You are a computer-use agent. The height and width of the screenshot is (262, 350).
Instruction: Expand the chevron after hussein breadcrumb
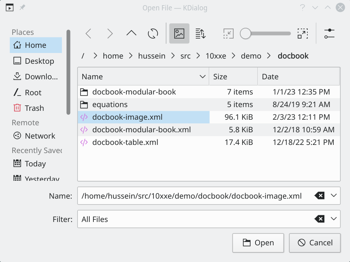173,56
